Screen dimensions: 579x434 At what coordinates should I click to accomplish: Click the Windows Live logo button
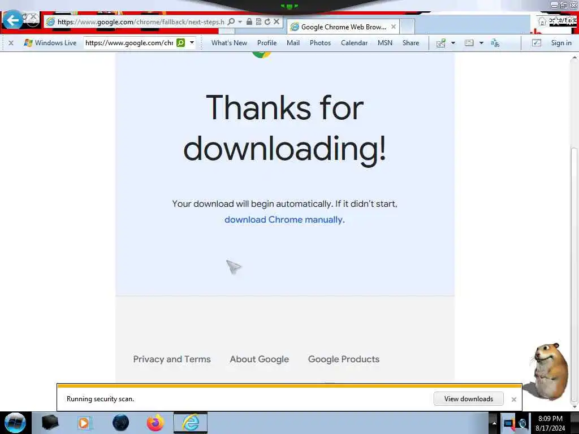(x=50, y=43)
